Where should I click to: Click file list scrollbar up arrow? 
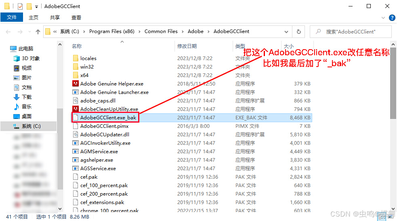point(393,44)
